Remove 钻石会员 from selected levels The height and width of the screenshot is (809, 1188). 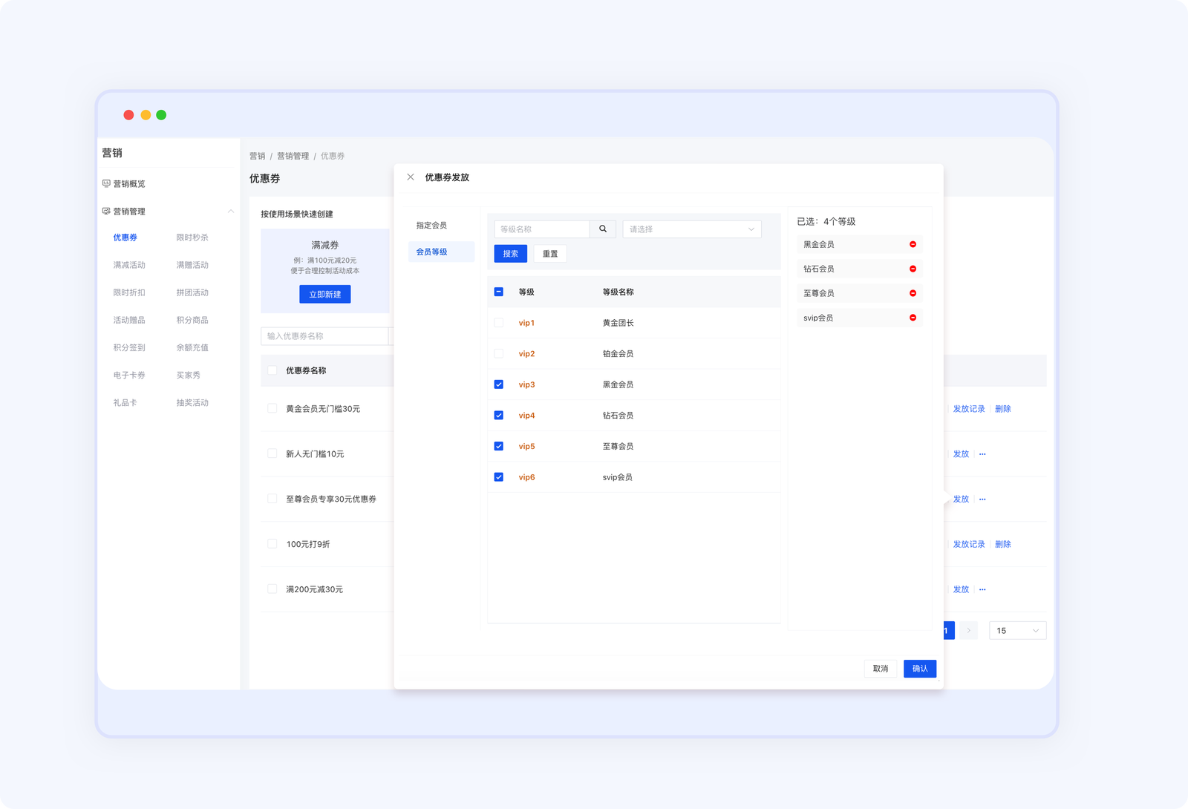point(913,269)
